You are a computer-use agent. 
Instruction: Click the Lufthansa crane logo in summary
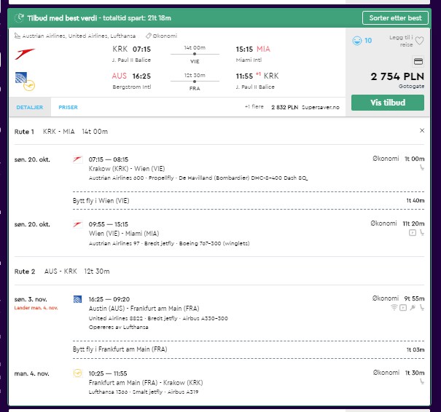(x=29, y=86)
